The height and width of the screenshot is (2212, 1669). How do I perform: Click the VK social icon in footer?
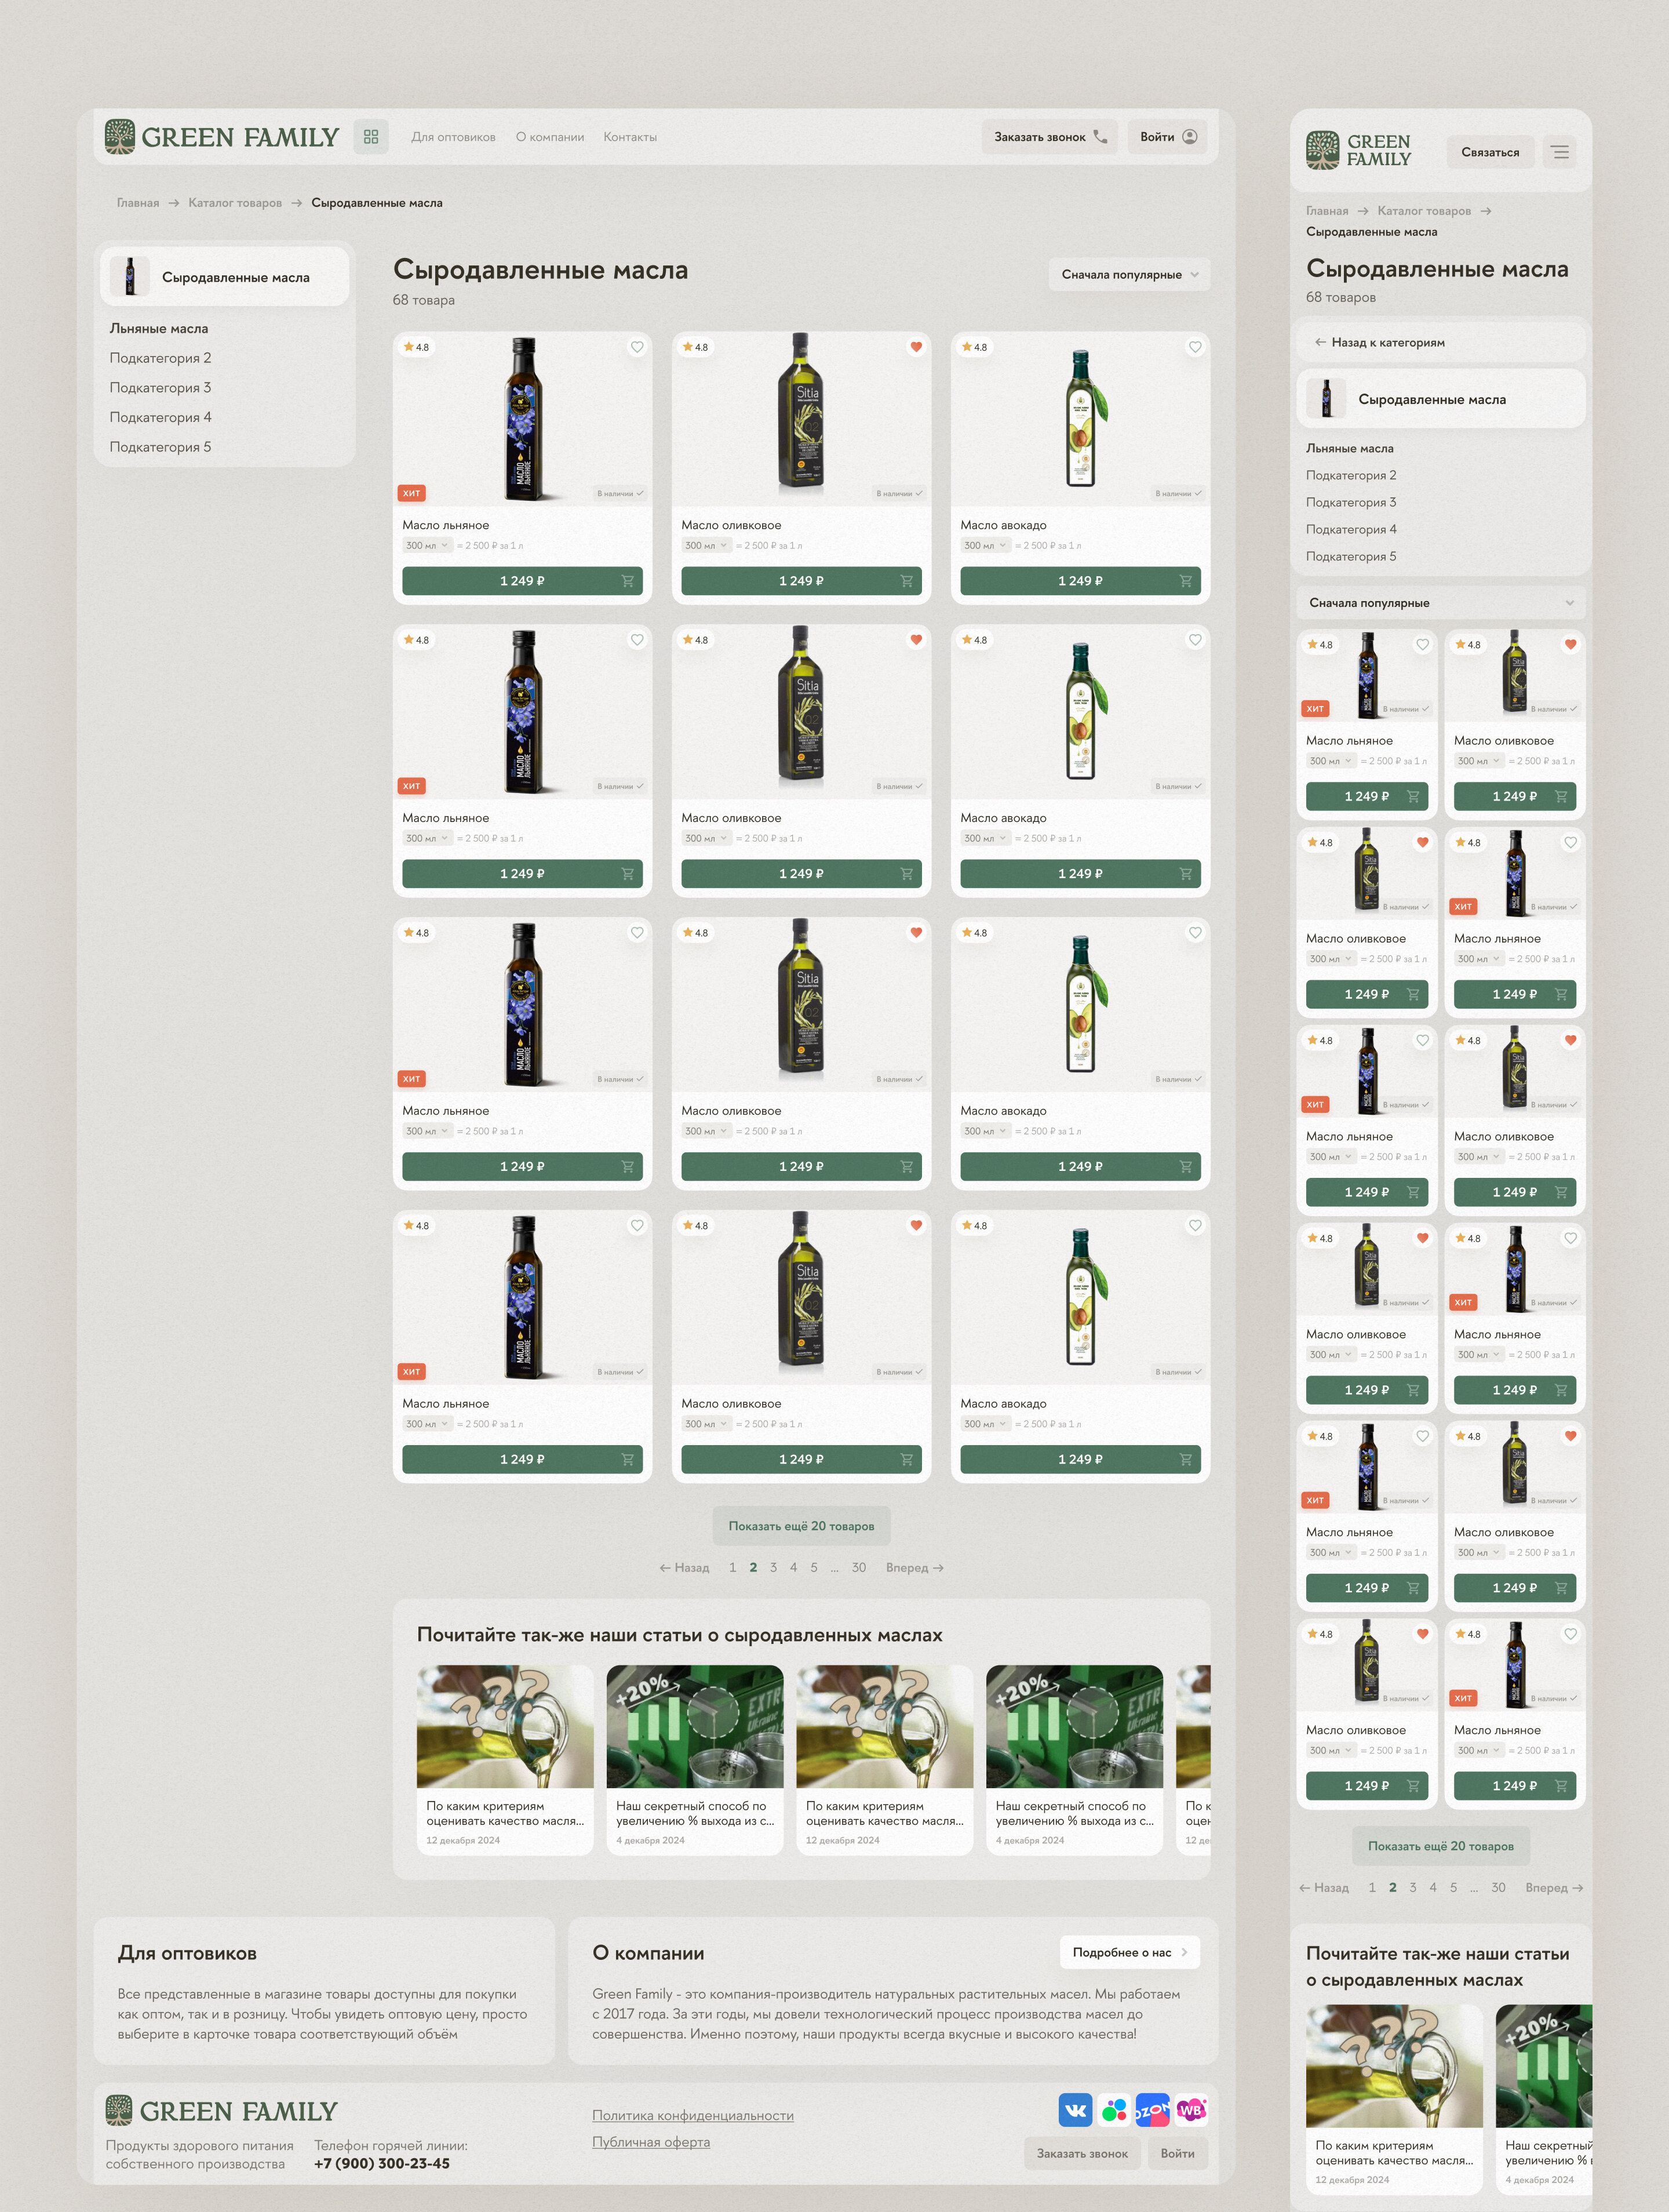[1075, 2110]
